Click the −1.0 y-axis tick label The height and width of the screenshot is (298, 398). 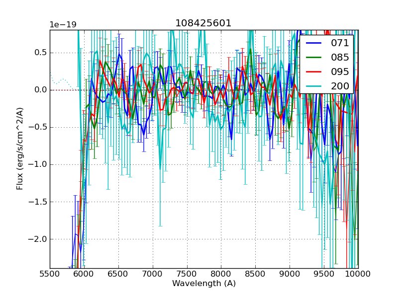click(x=37, y=164)
